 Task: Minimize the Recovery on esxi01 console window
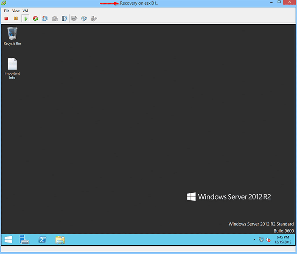272,2
